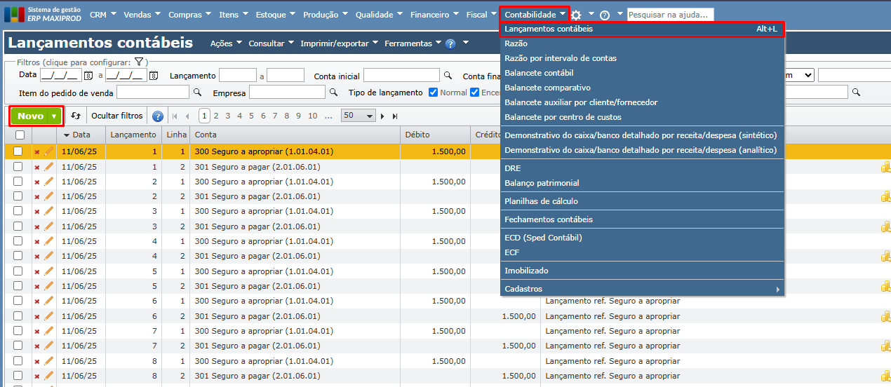Screen dimensions: 891x387
Task: Open the page size dropdown showing 50
Action: coord(358,116)
